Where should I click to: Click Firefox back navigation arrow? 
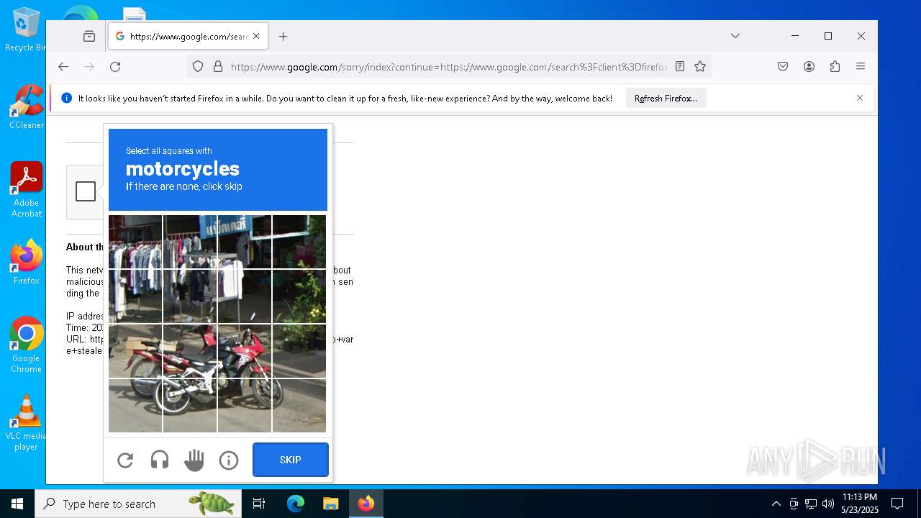click(63, 67)
